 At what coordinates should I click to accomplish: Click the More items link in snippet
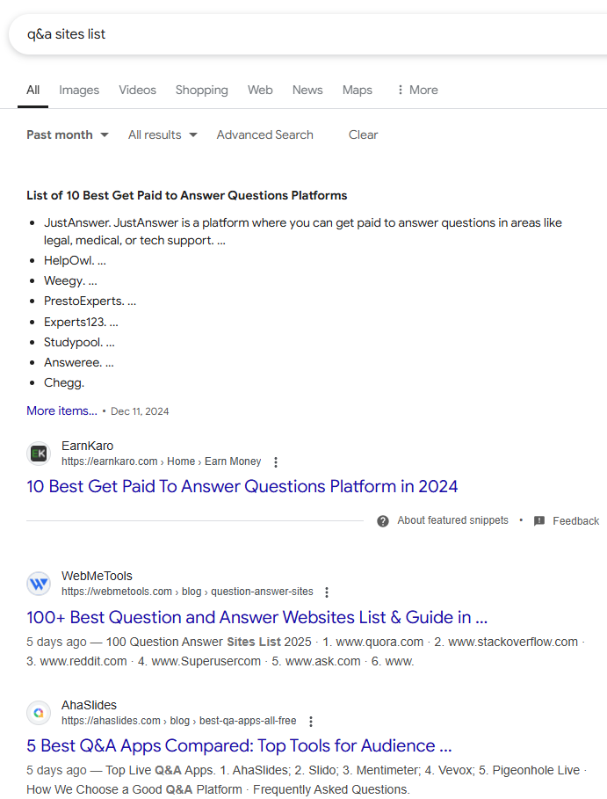61,410
